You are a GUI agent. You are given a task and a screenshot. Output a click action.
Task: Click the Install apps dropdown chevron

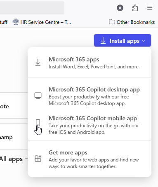point(144,41)
